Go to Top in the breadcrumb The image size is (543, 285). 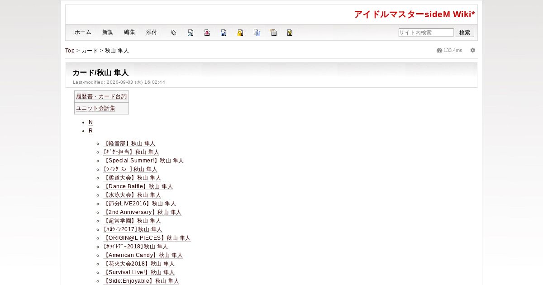[x=70, y=51]
